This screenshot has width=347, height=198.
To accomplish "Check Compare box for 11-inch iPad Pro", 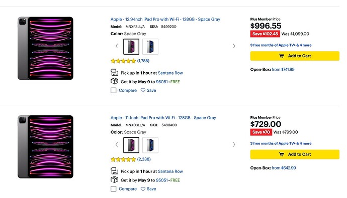I will pyautogui.click(x=113, y=189).
